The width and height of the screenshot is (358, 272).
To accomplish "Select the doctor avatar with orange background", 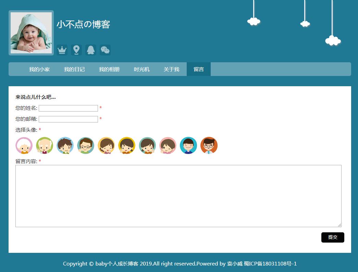I will point(209,146).
